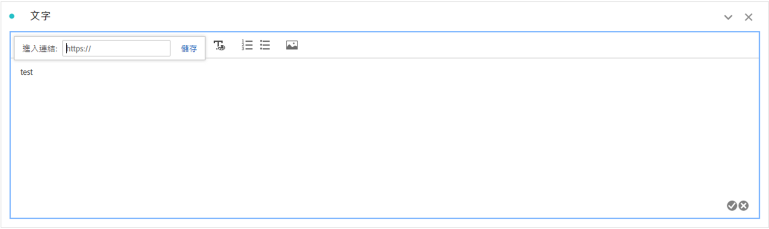
Task: Select the 文字 panel title
Action: coord(40,16)
